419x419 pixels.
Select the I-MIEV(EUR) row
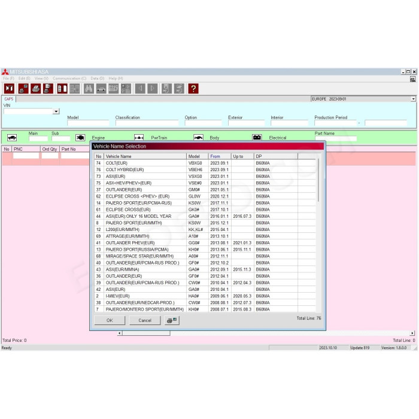click(x=205, y=296)
